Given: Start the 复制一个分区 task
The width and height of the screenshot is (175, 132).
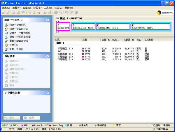Looking at the screenshot, I should click(x=14, y=49).
